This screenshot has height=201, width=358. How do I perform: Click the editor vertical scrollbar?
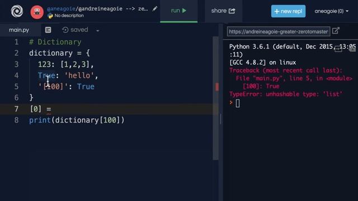pos(215,98)
